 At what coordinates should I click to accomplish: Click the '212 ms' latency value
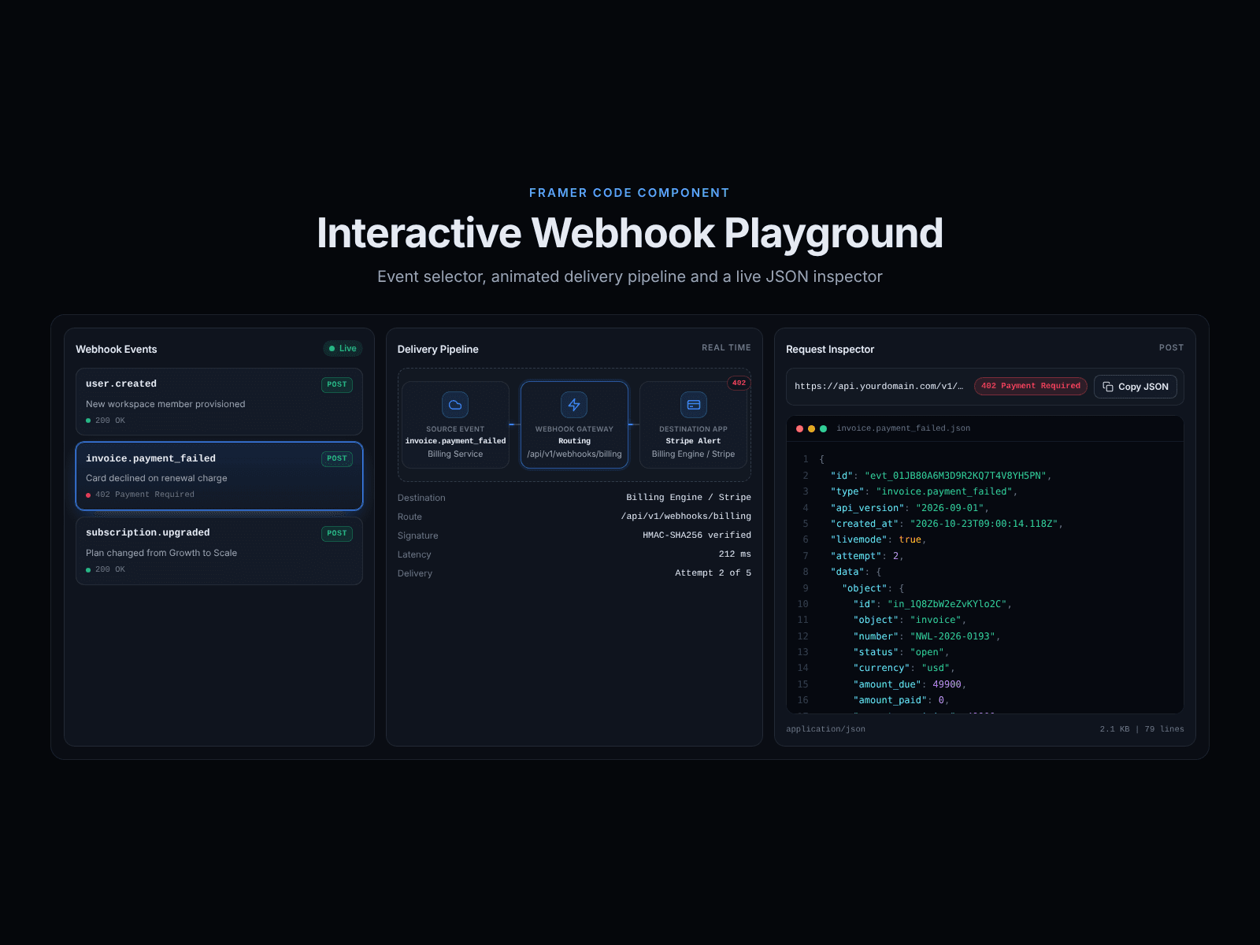[735, 554]
